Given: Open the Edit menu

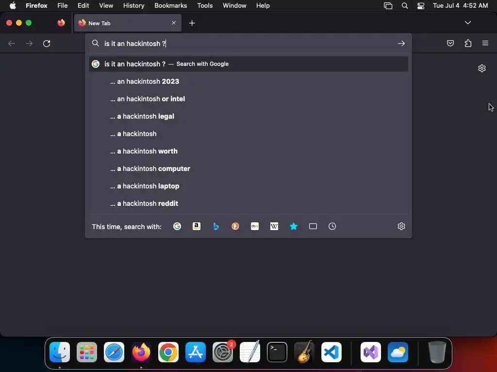Looking at the screenshot, I should 83,5.
